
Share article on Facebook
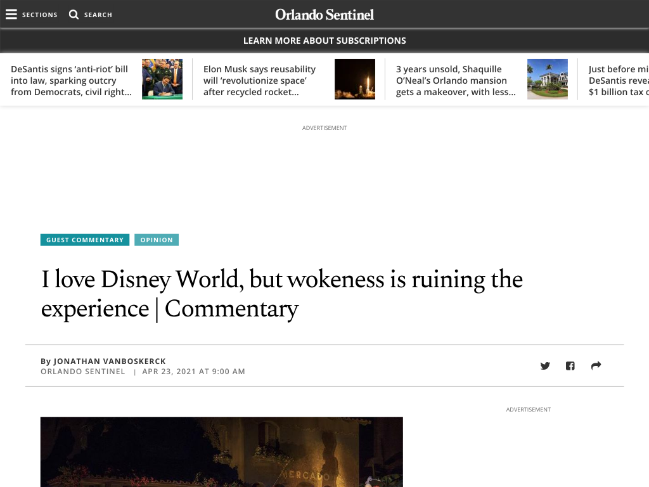tap(570, 366)
